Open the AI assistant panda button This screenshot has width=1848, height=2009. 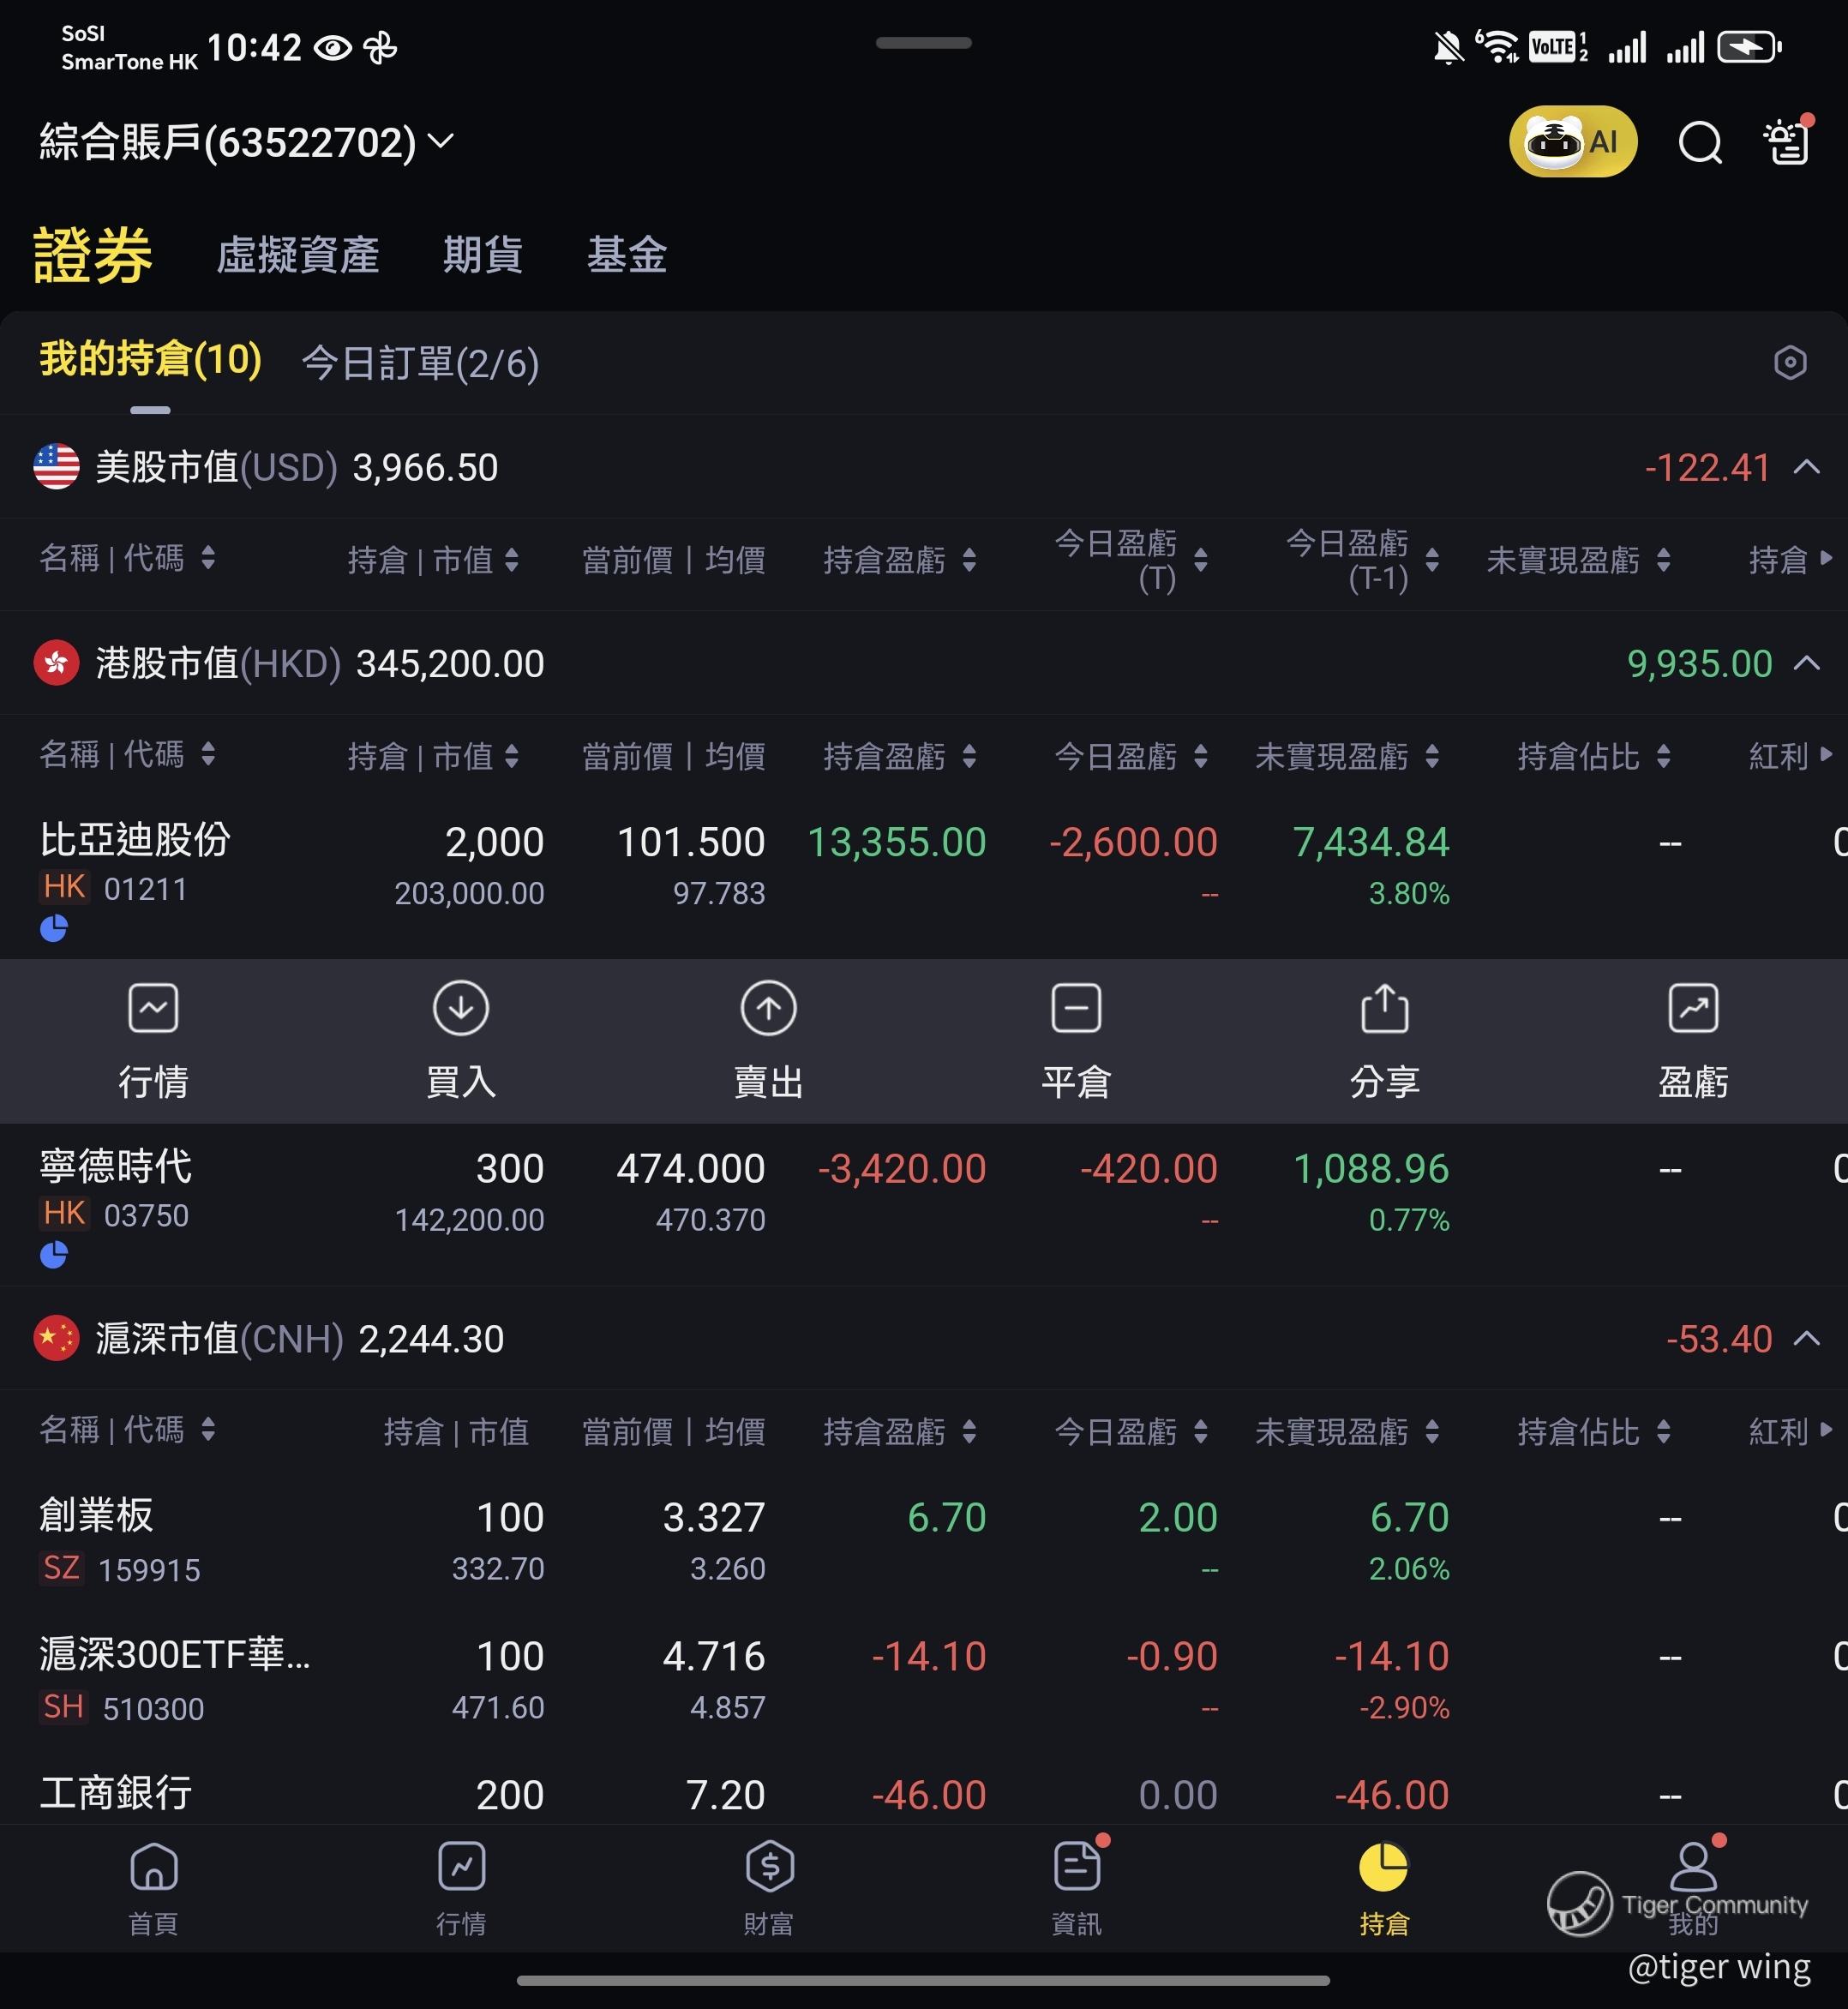coord(1572,141)
